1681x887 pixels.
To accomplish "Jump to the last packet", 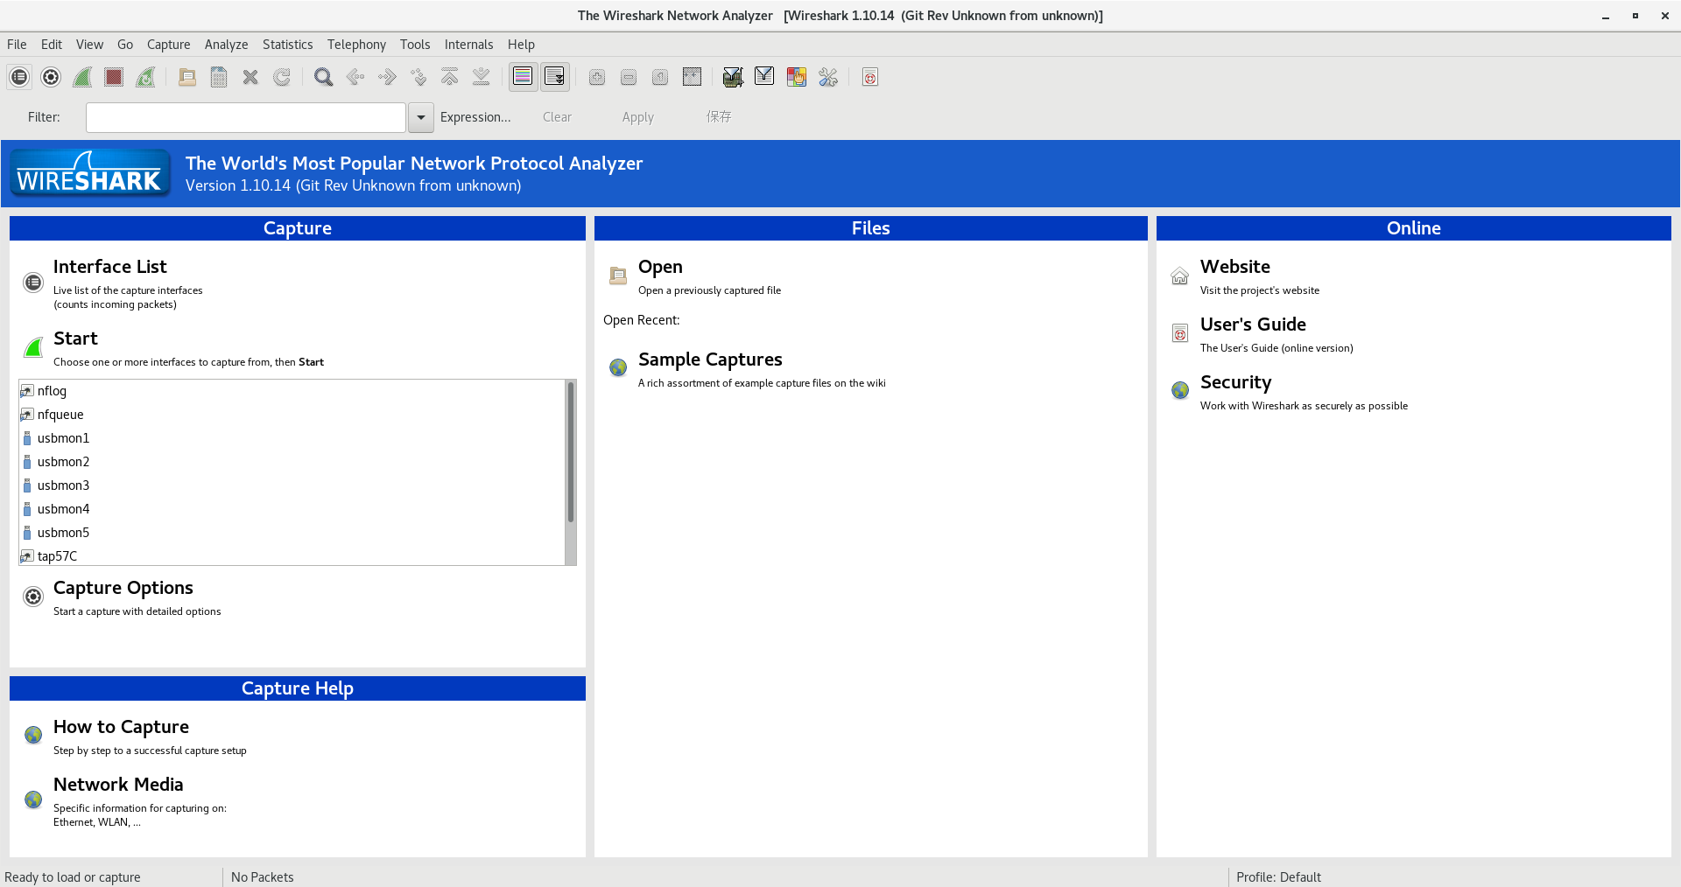I will coord(482,77).
